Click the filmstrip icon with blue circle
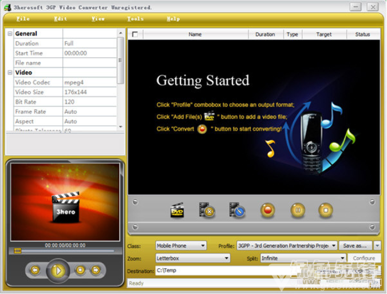 pyautogui.click(x=236, y=210)
